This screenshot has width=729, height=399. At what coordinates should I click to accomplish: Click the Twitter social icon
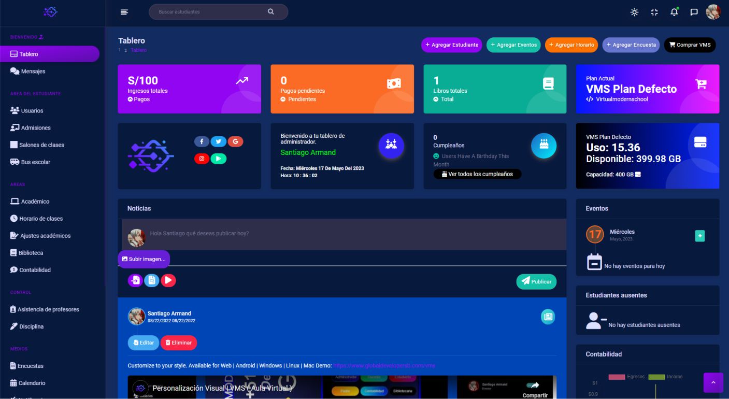point(218,141)
